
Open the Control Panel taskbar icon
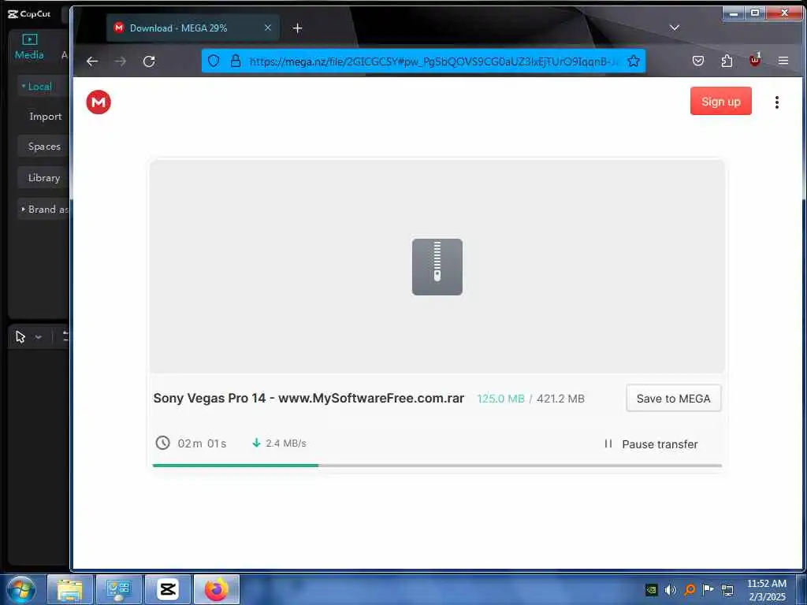click(119, 589)
